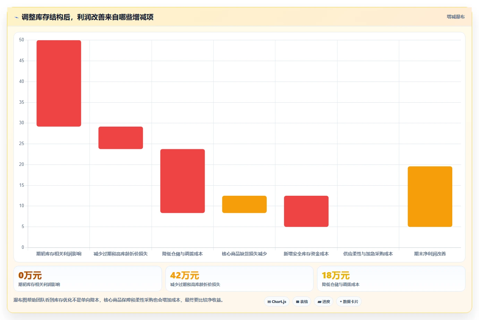Click axis label 核心商品缺货损失减少
This screenshot has height=320, width=479.
[245, 254]
